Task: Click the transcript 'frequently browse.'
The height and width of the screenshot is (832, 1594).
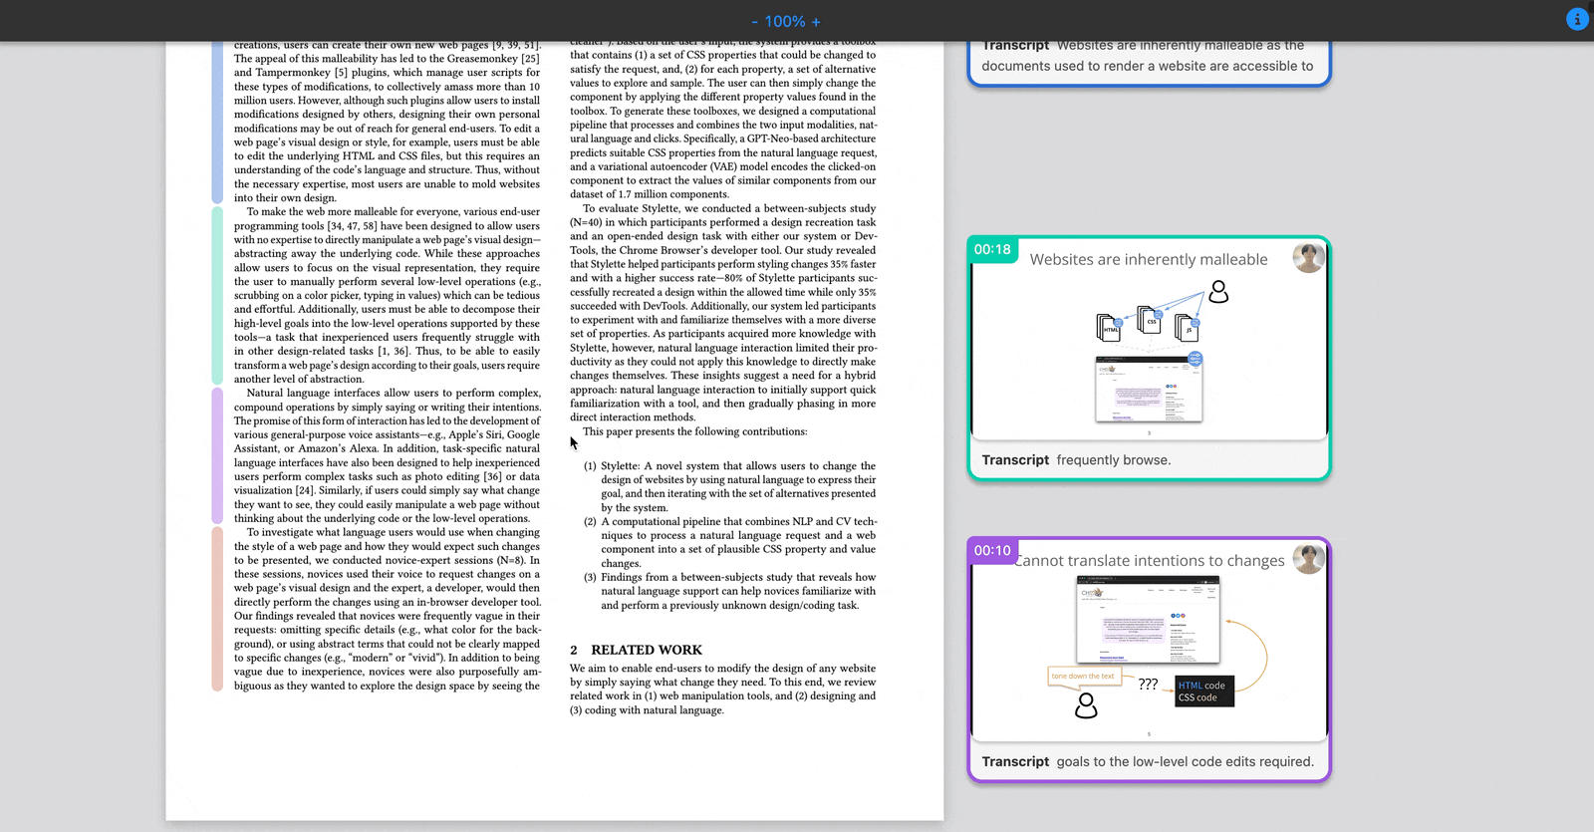Action: [x=1113, y=460]
